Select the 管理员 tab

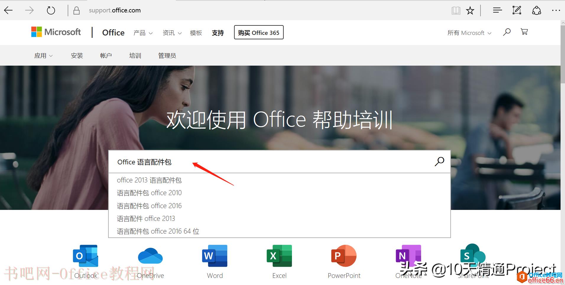[167, 56]
